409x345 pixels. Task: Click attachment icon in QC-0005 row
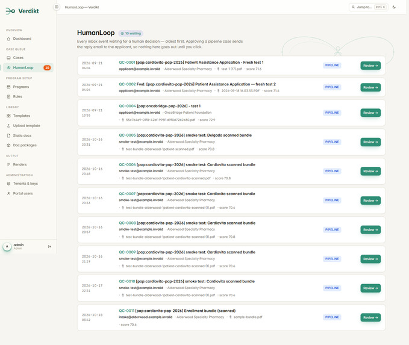tap(123, 149)
